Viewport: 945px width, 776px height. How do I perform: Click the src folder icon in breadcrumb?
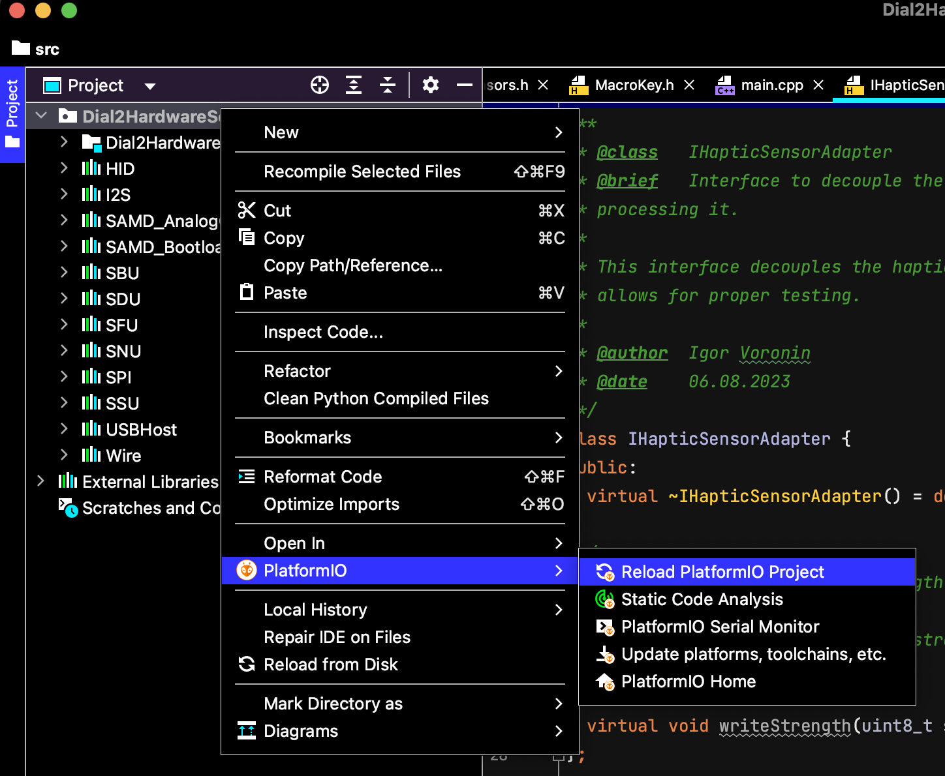(21, 48)
